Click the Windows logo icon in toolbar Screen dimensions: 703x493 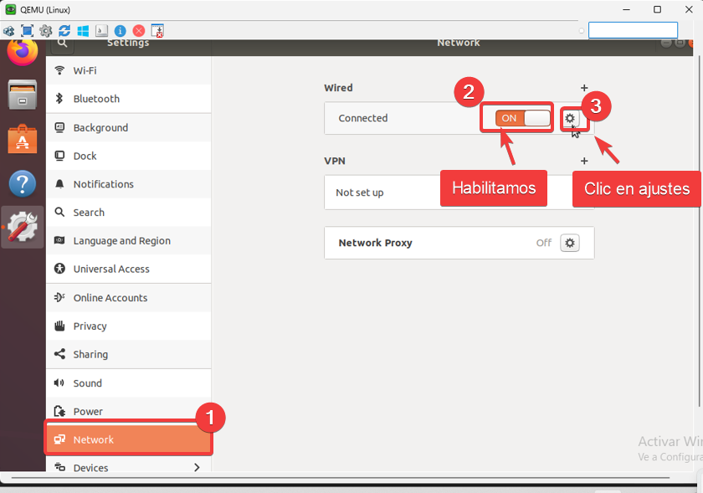click(x=83, y=31)
